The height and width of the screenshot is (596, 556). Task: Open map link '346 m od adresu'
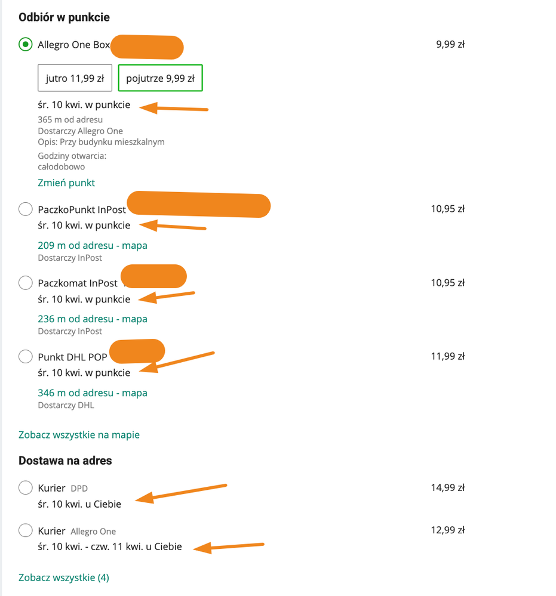point(93,393)
